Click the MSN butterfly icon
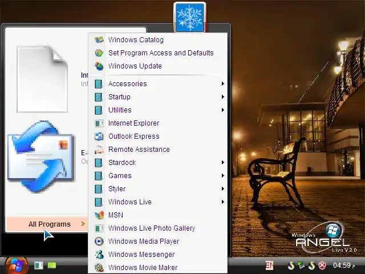The width and height of the screenshot is (365, 274). [99, 215]
